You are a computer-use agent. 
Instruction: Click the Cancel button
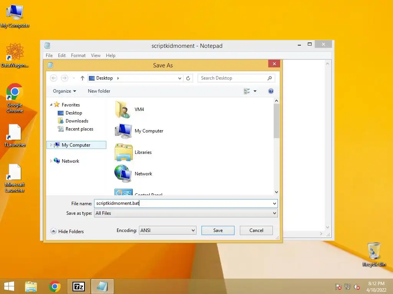[x=256, y=230]
